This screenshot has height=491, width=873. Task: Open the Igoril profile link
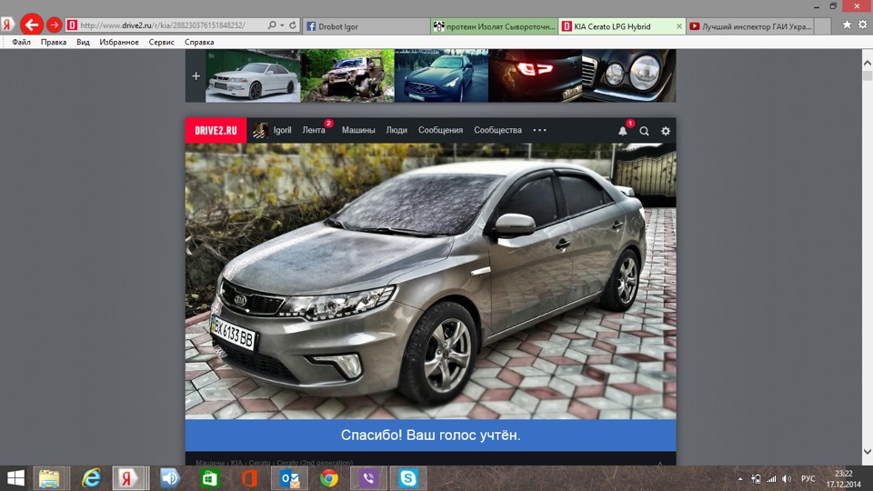click(x=282, y=130)
